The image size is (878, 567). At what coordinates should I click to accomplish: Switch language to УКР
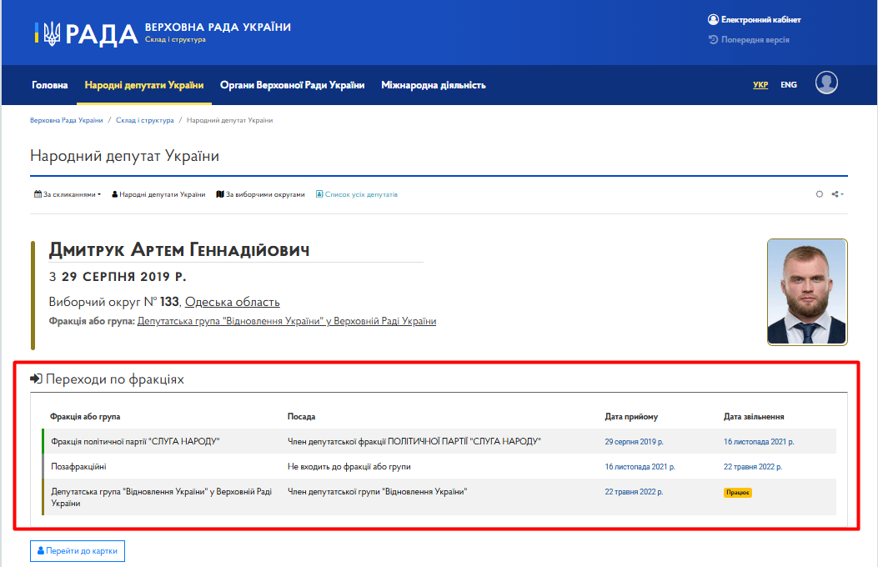pyautogui.click(x=760, y=84)
